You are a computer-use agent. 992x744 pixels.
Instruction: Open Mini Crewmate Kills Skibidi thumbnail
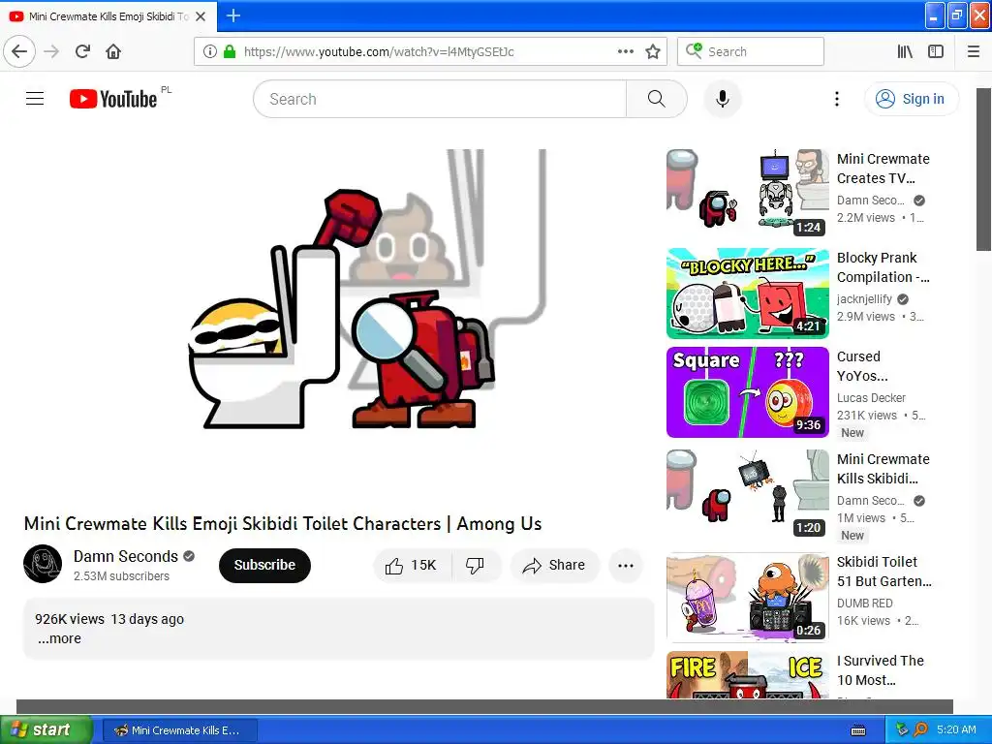pyautogui.click(x=747, y=495)
